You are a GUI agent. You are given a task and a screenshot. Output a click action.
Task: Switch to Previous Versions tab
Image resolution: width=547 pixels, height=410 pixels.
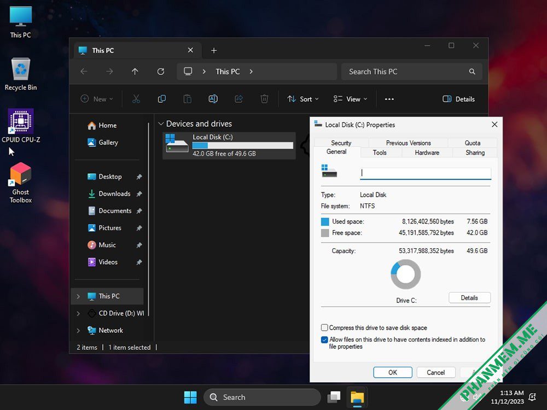(408, 143)
